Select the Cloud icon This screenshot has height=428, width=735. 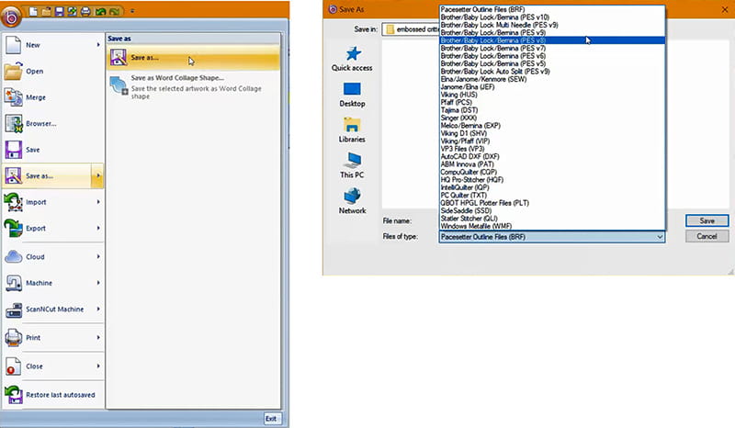pos(14,256)
